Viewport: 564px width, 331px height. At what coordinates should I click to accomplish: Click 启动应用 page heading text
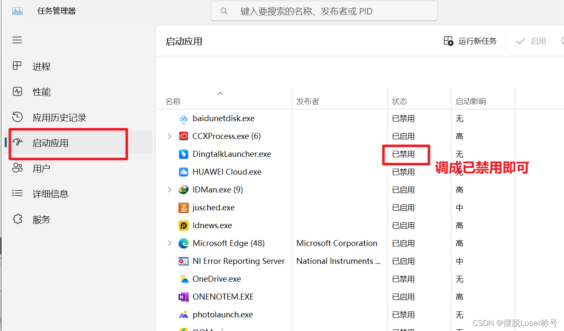point(184,41)
